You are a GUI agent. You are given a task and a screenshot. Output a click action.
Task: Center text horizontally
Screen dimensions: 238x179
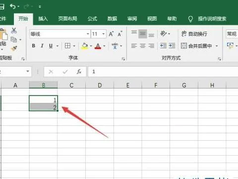pyautogui.click(x=143, y=46)
